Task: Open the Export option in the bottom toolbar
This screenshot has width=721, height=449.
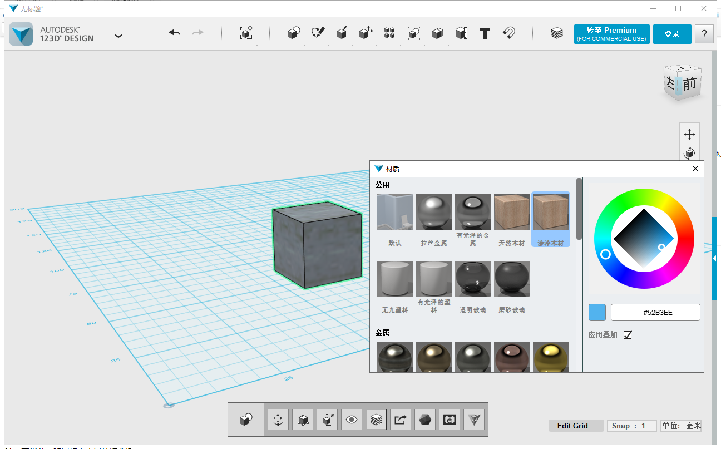Action: 400,419
